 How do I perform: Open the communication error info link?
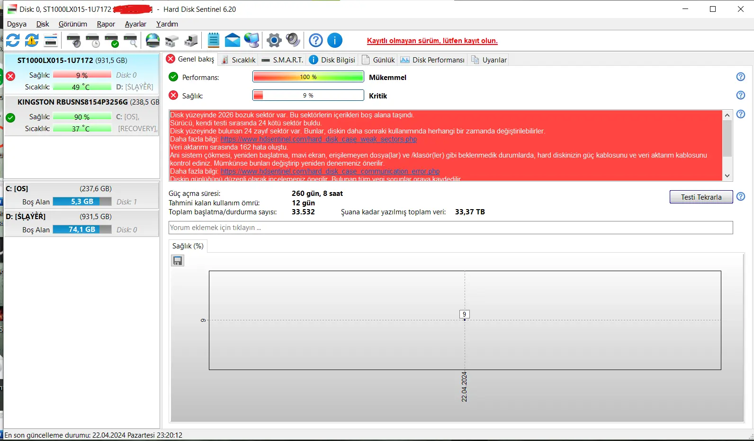(x=330, y=171)
